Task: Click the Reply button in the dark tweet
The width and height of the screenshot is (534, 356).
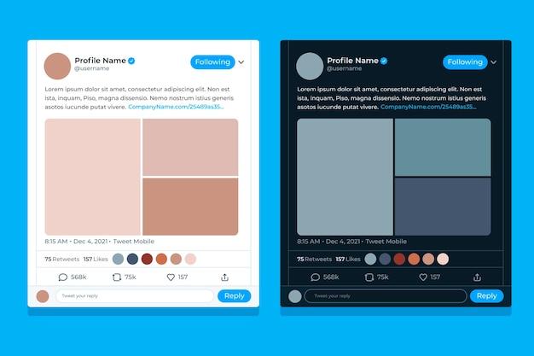Action: click(x=487, y=296)
